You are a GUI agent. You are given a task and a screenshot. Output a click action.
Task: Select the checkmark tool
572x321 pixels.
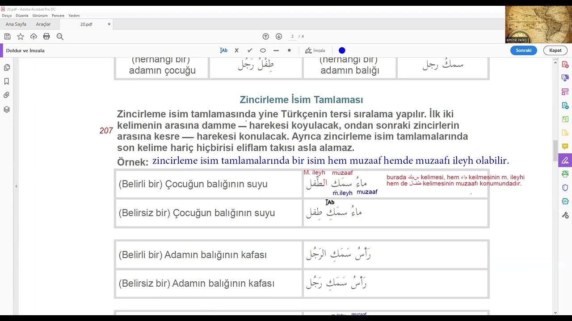pyautogui.click(x=250, y=50)
